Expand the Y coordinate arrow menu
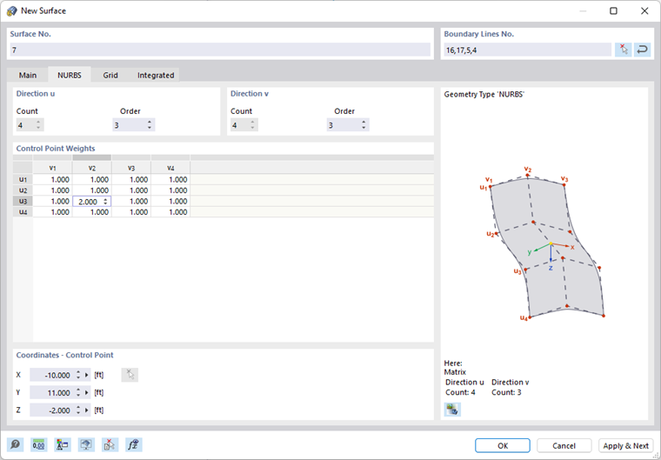 [86, 392]
